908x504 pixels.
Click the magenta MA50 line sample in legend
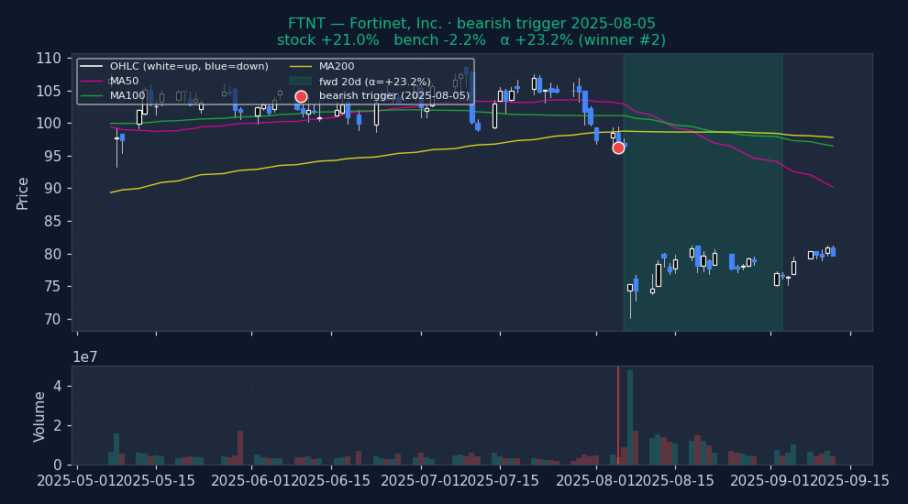point(92,82)
